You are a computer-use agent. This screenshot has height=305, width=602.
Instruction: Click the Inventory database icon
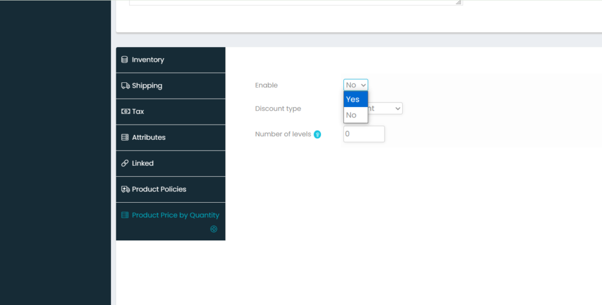click(x=125, y=60)
